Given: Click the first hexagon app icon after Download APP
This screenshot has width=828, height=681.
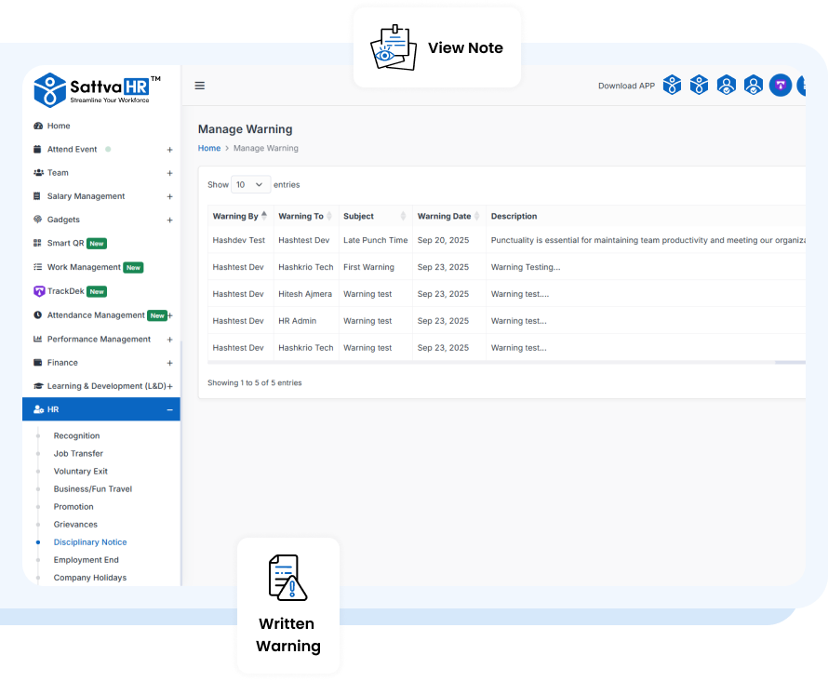Looking at the screenshot, I should (x=672, y=86).
